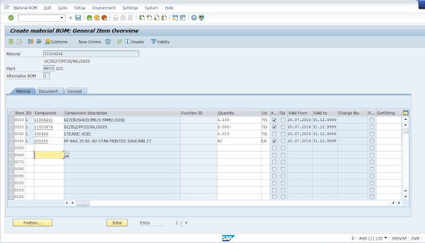Click the Validity button

pos(160,42)
